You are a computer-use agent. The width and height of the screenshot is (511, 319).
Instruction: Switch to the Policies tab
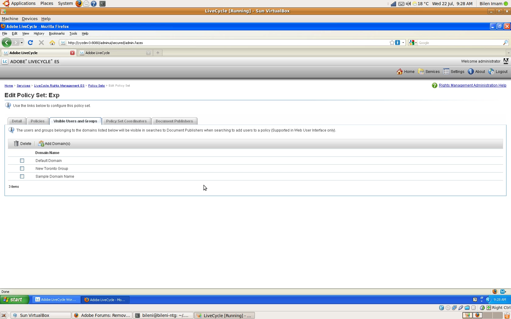click(x=38, y=121)
